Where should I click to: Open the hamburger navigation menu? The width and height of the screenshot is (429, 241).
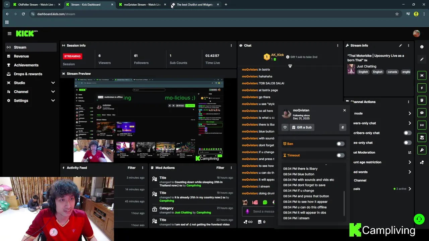[9, 33]
